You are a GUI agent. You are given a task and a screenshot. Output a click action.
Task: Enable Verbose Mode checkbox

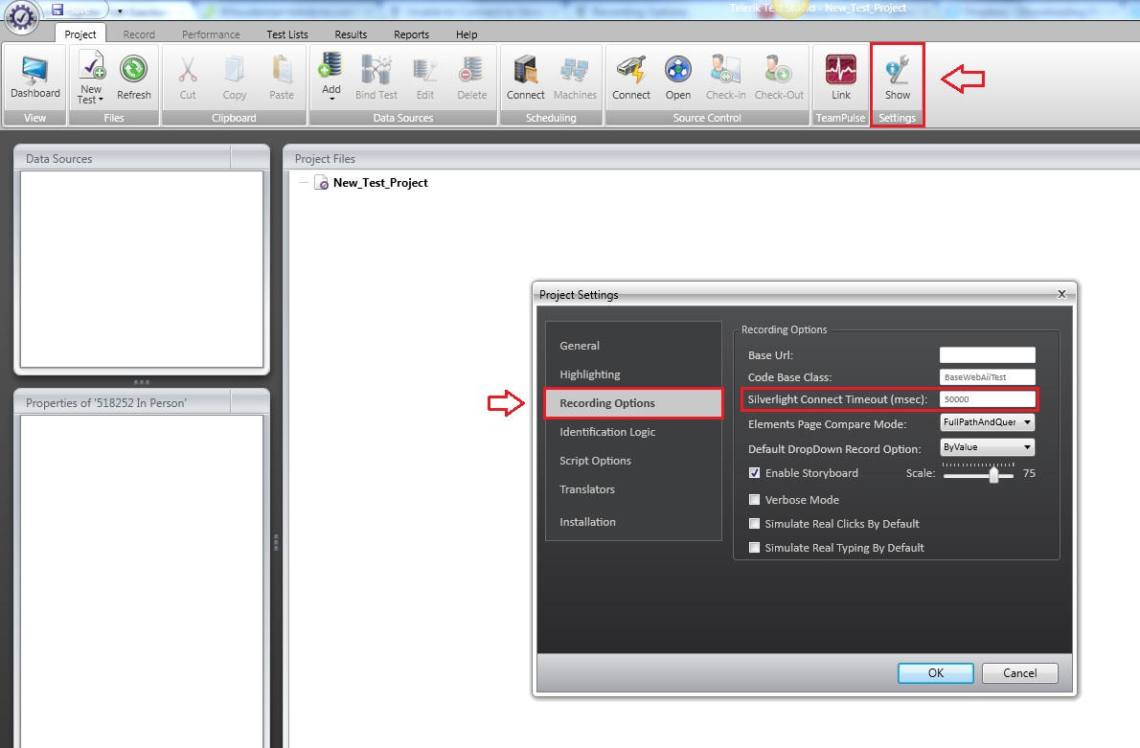(754, 499)
